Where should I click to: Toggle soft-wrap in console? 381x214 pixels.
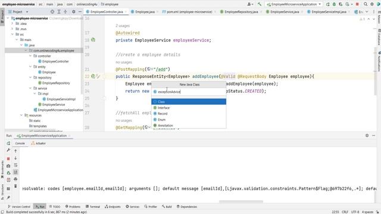click(x=15, y=165)
